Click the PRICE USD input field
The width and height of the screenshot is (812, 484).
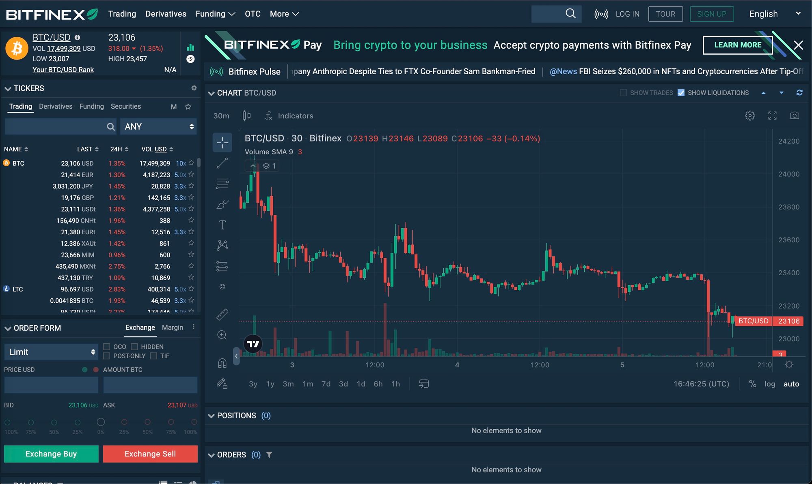51,385
